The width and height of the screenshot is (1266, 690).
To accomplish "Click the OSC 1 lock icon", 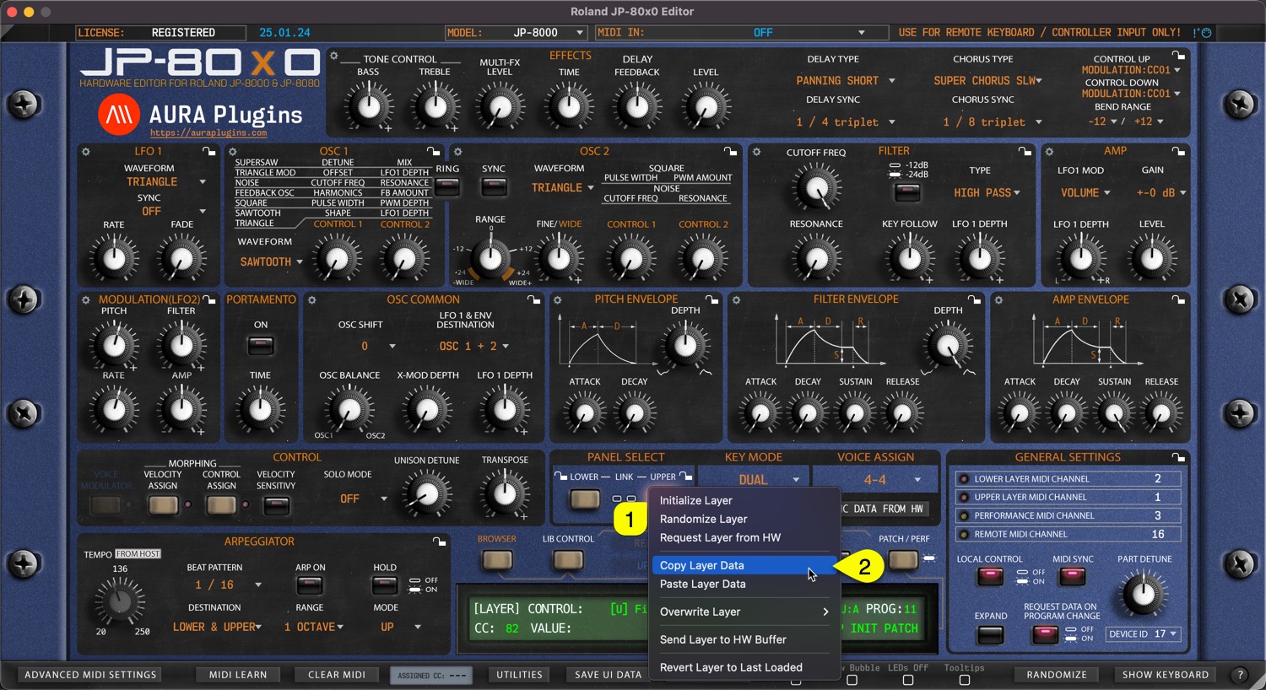I will tap(433, 152).
